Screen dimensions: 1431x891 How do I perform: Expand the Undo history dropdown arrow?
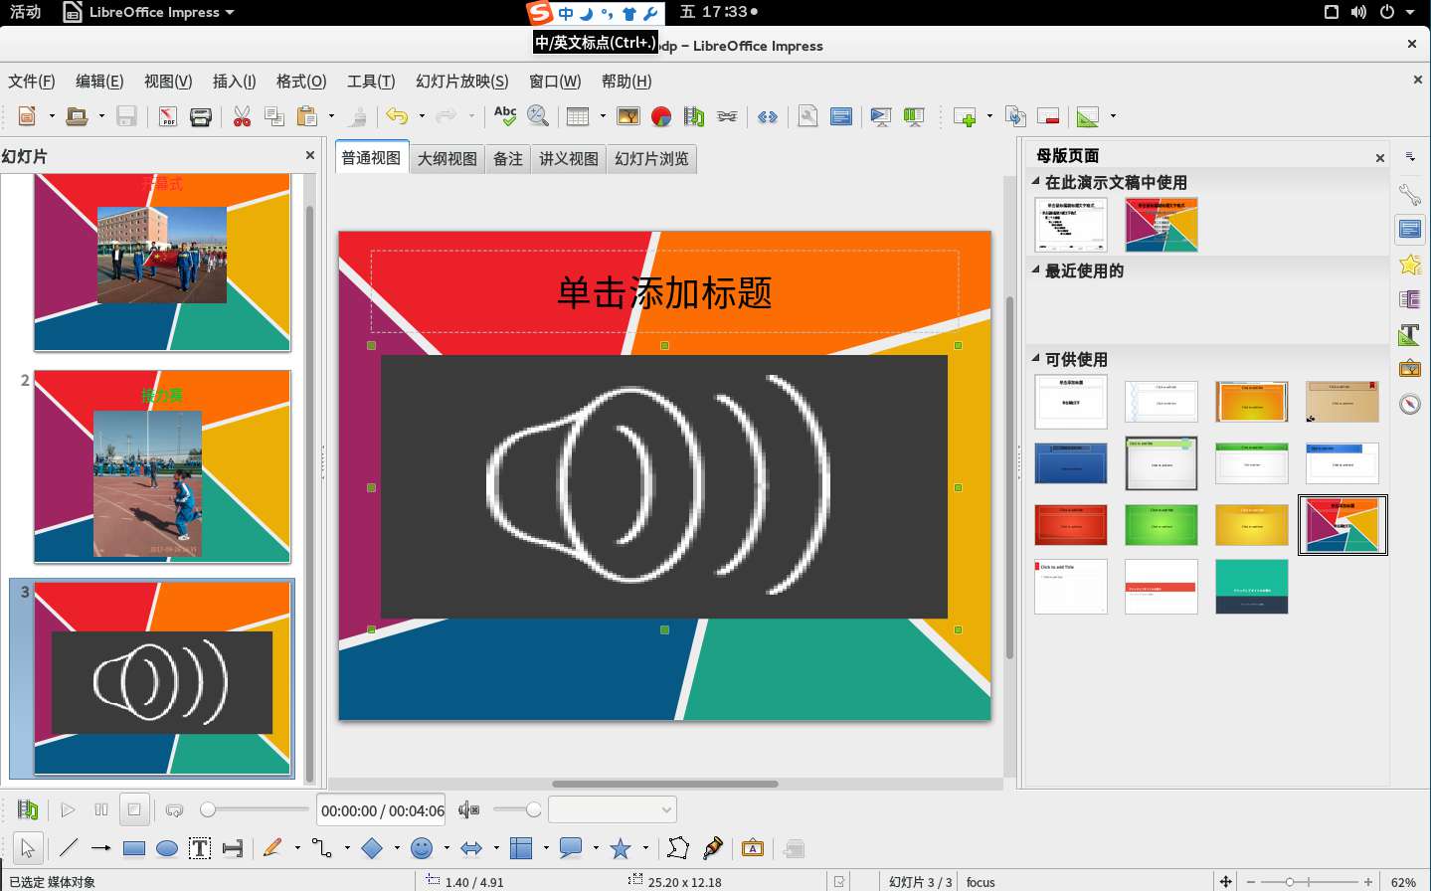pyautogui.click(x=422, y=116)
